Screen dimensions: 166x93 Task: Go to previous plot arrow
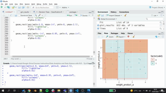coord(99,37)
